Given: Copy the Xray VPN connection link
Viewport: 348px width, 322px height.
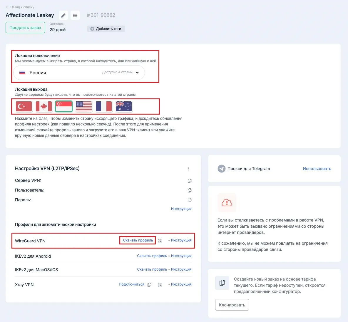Looking at the screenshot, I should 149,285.
